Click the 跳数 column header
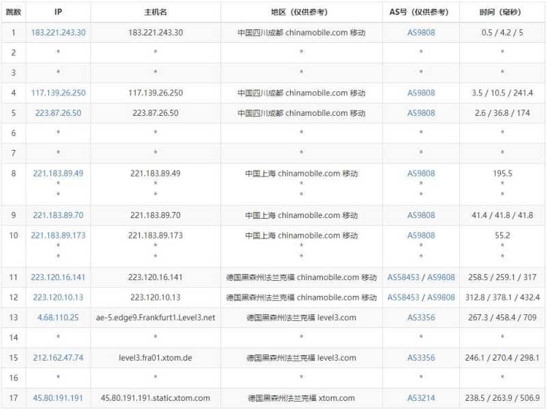546x409 pixels. [12, 12]
